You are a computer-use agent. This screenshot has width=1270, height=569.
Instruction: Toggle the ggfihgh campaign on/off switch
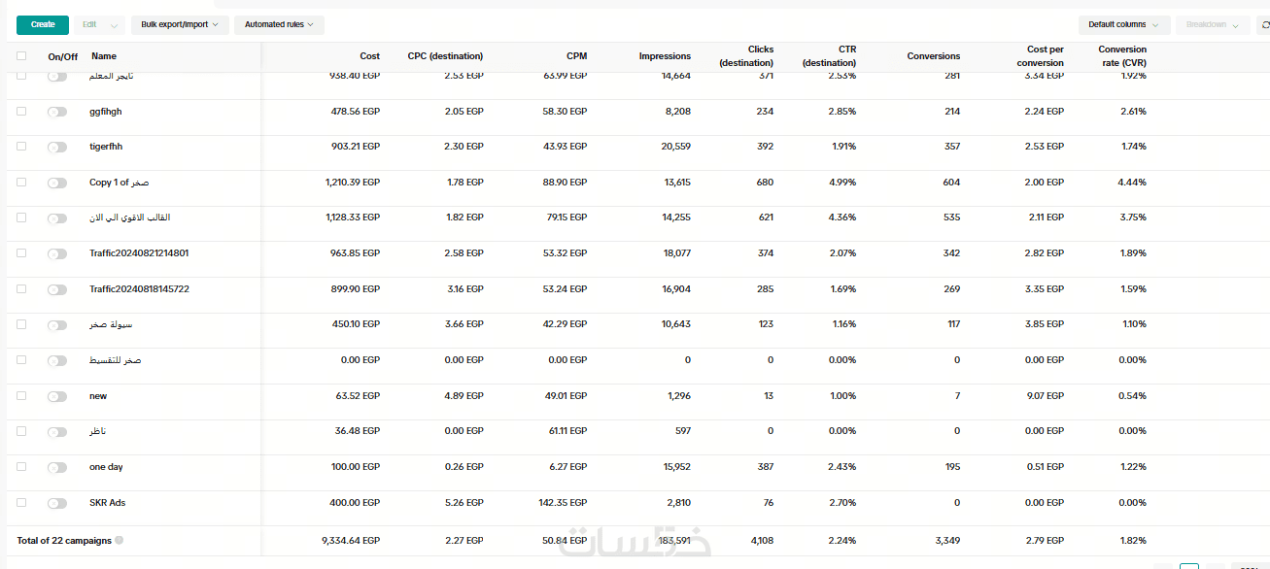click(57, 112)
